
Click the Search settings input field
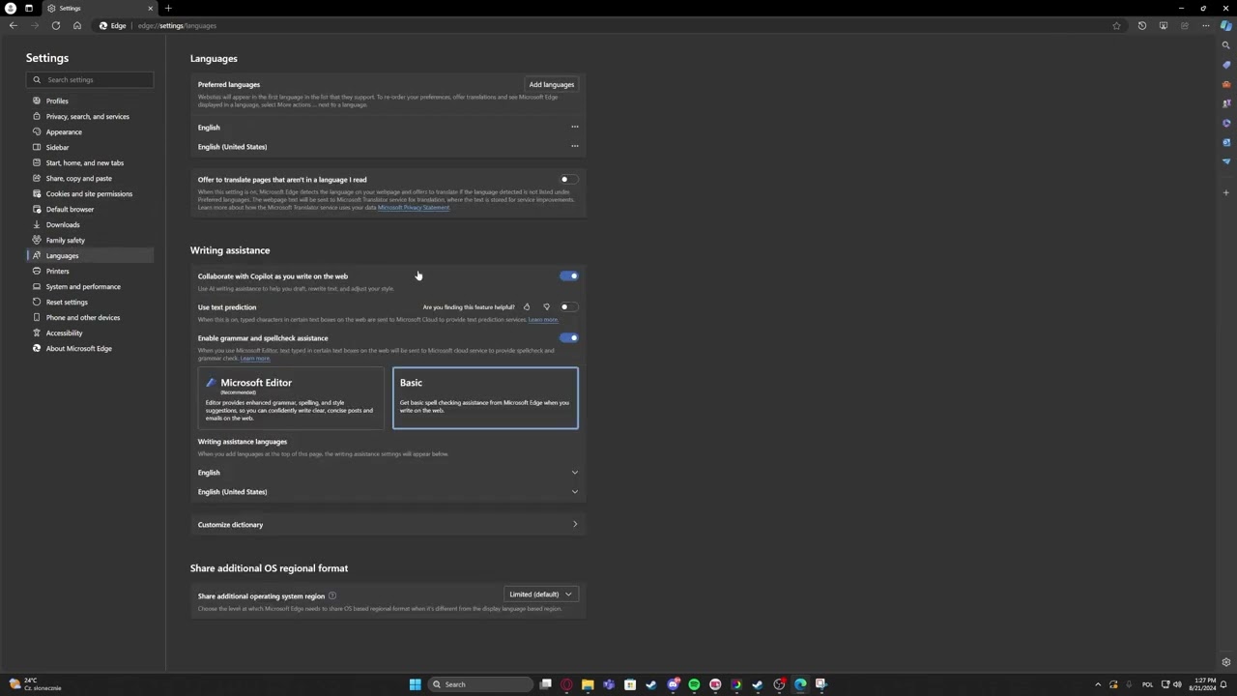90,79
